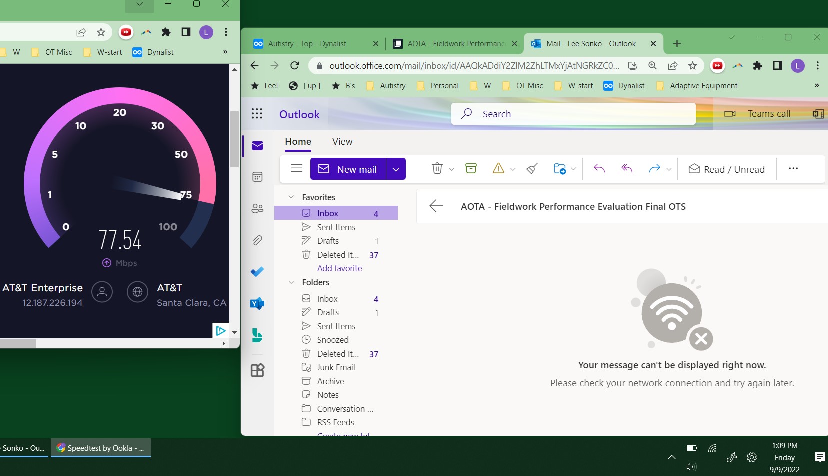The image size is (828, 476).
Task: Show more bookmarks in Outlook window
Action: [x=817, y=85]
